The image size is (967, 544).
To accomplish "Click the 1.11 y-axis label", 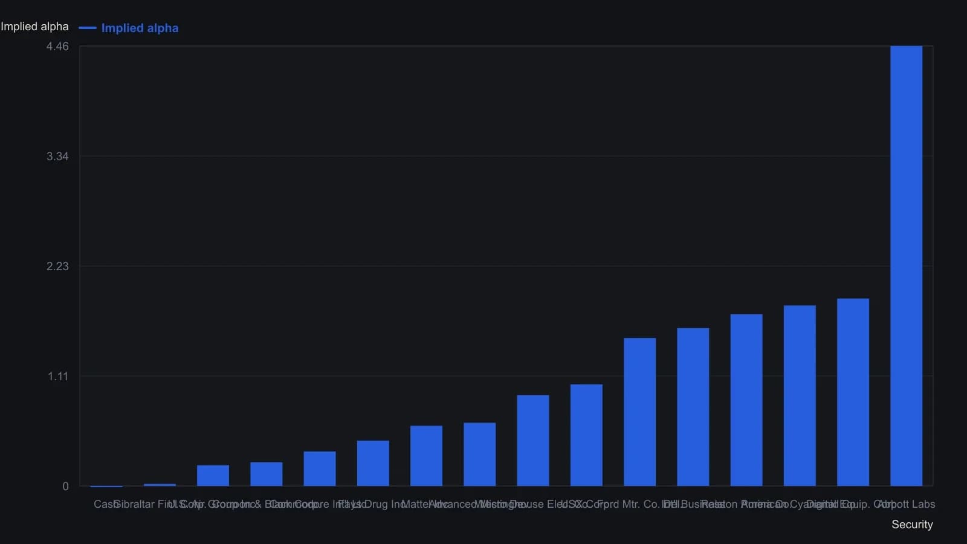I will pos(58,377).
